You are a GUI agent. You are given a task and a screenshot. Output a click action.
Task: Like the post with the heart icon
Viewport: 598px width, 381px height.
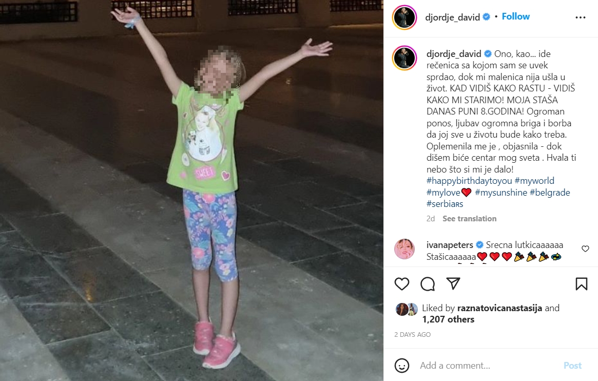401,284
